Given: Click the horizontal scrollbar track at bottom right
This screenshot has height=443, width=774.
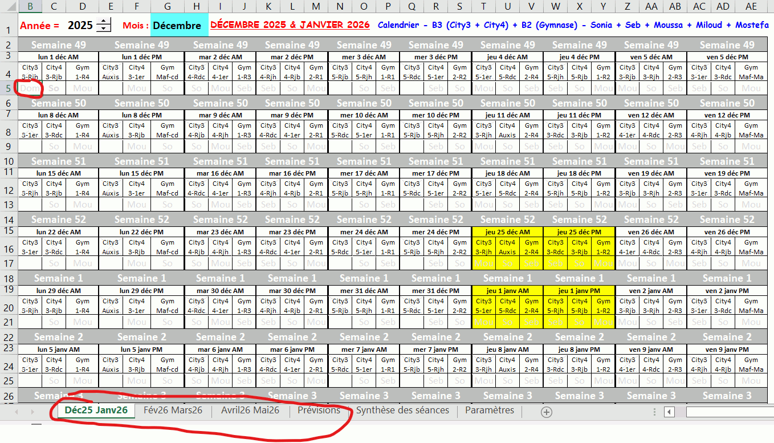Looking at the screenshot, I should 730,412.
